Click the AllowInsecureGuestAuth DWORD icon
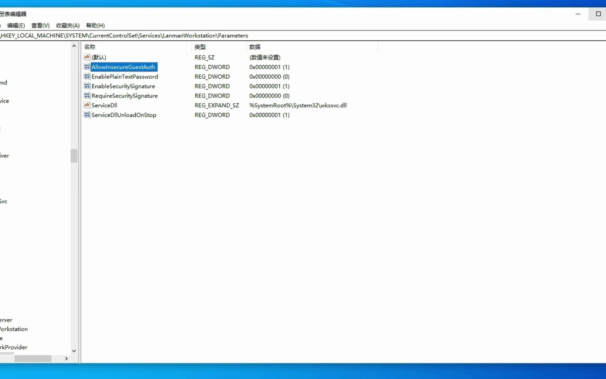The height and width of the screenshot is (379, 606). click(87, 67)
